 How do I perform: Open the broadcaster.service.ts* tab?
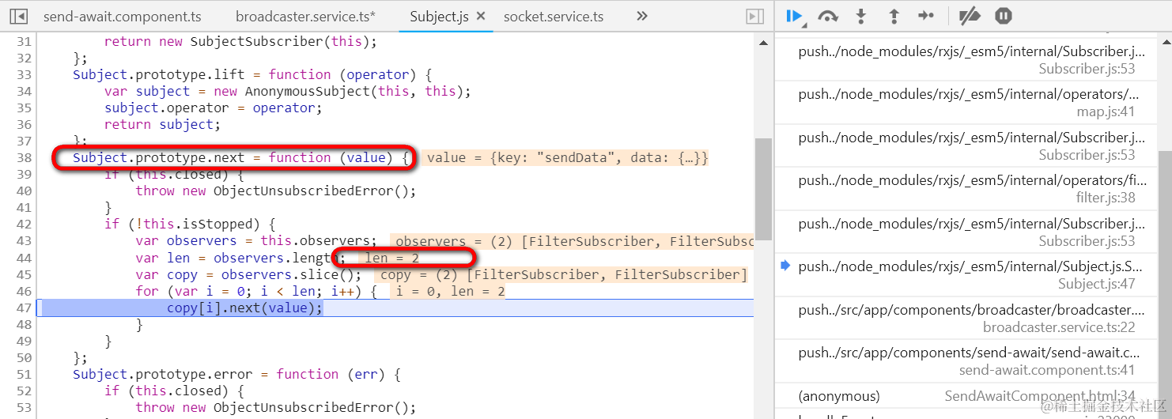[x=305, y=16]
